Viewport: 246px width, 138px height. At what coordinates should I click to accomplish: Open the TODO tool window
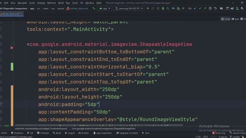[x=4, y=133]
